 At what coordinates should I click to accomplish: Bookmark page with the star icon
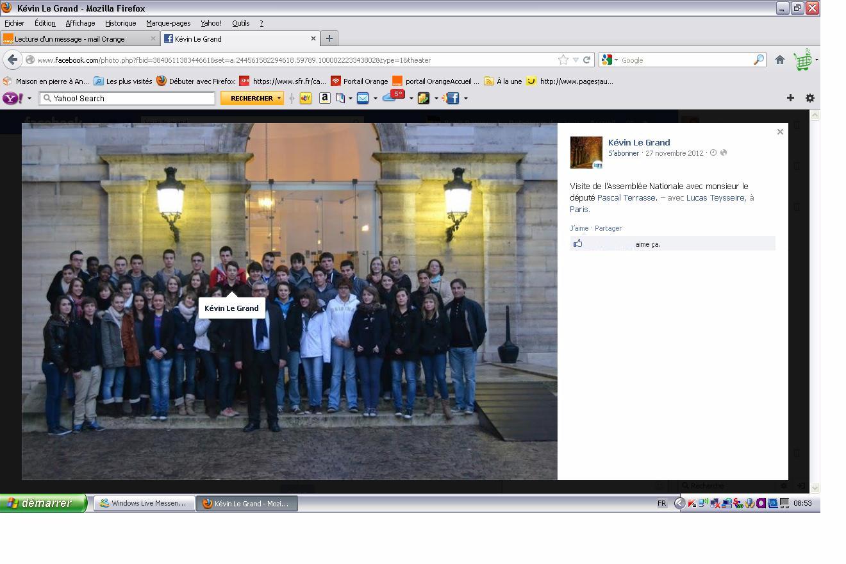coord(563,60)
